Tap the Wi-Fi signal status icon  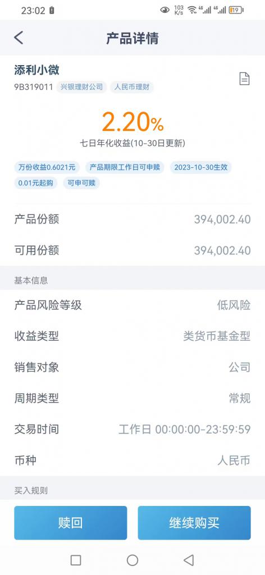tap(192, 10)
